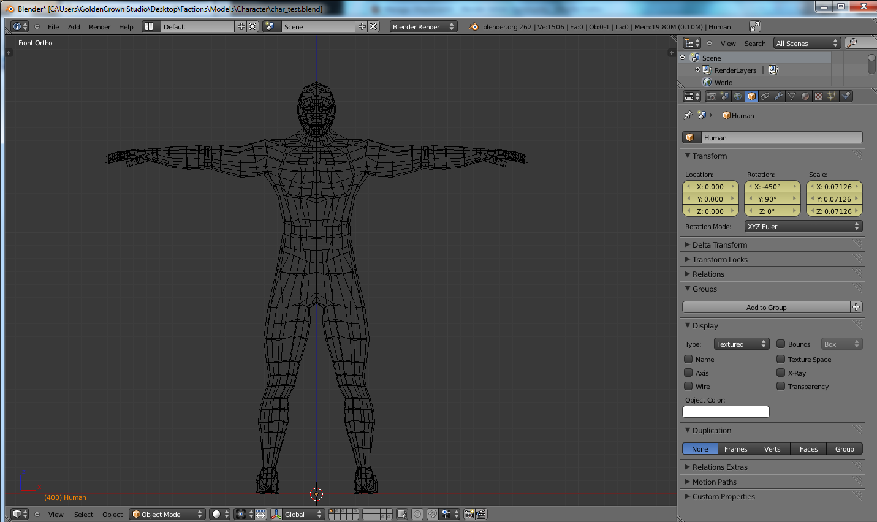This screenshot has width=877, height=522.
Task: Open the Object Constraints chain-link tab
Action: coord(765,96)
